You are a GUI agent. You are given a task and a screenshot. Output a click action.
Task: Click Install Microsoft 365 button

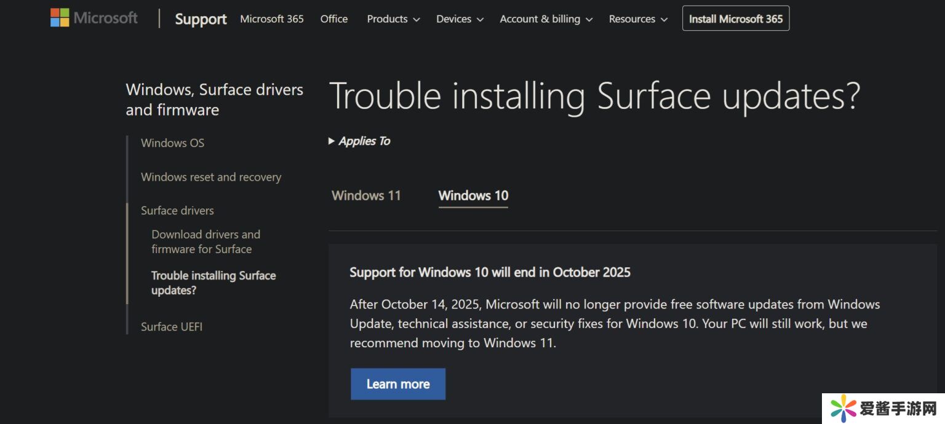click(735, 19)
